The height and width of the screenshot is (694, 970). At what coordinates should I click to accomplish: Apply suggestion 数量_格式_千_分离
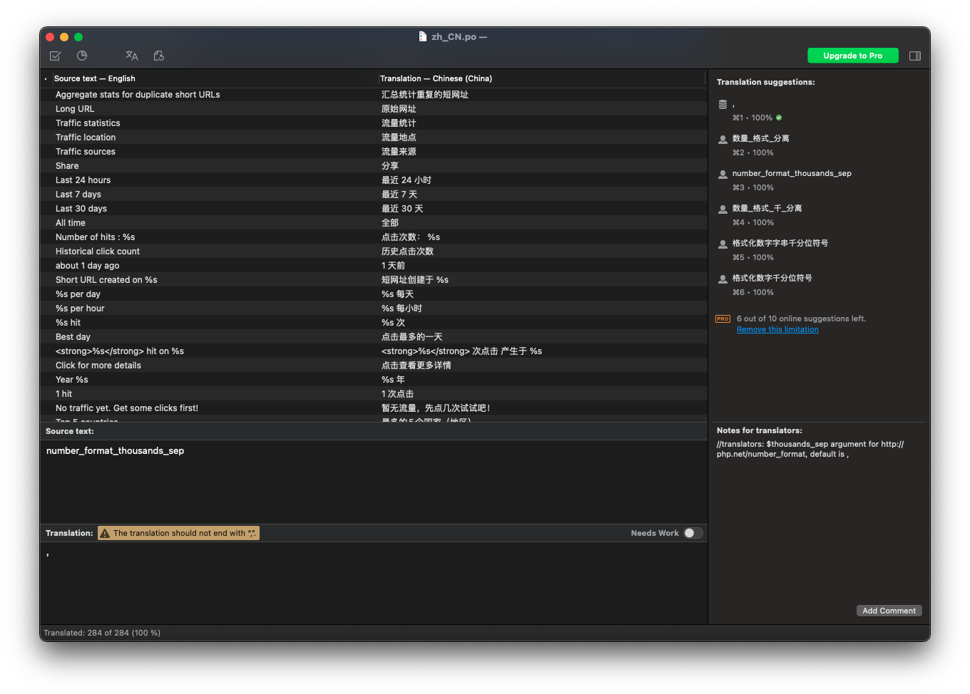tap(767, 208)
